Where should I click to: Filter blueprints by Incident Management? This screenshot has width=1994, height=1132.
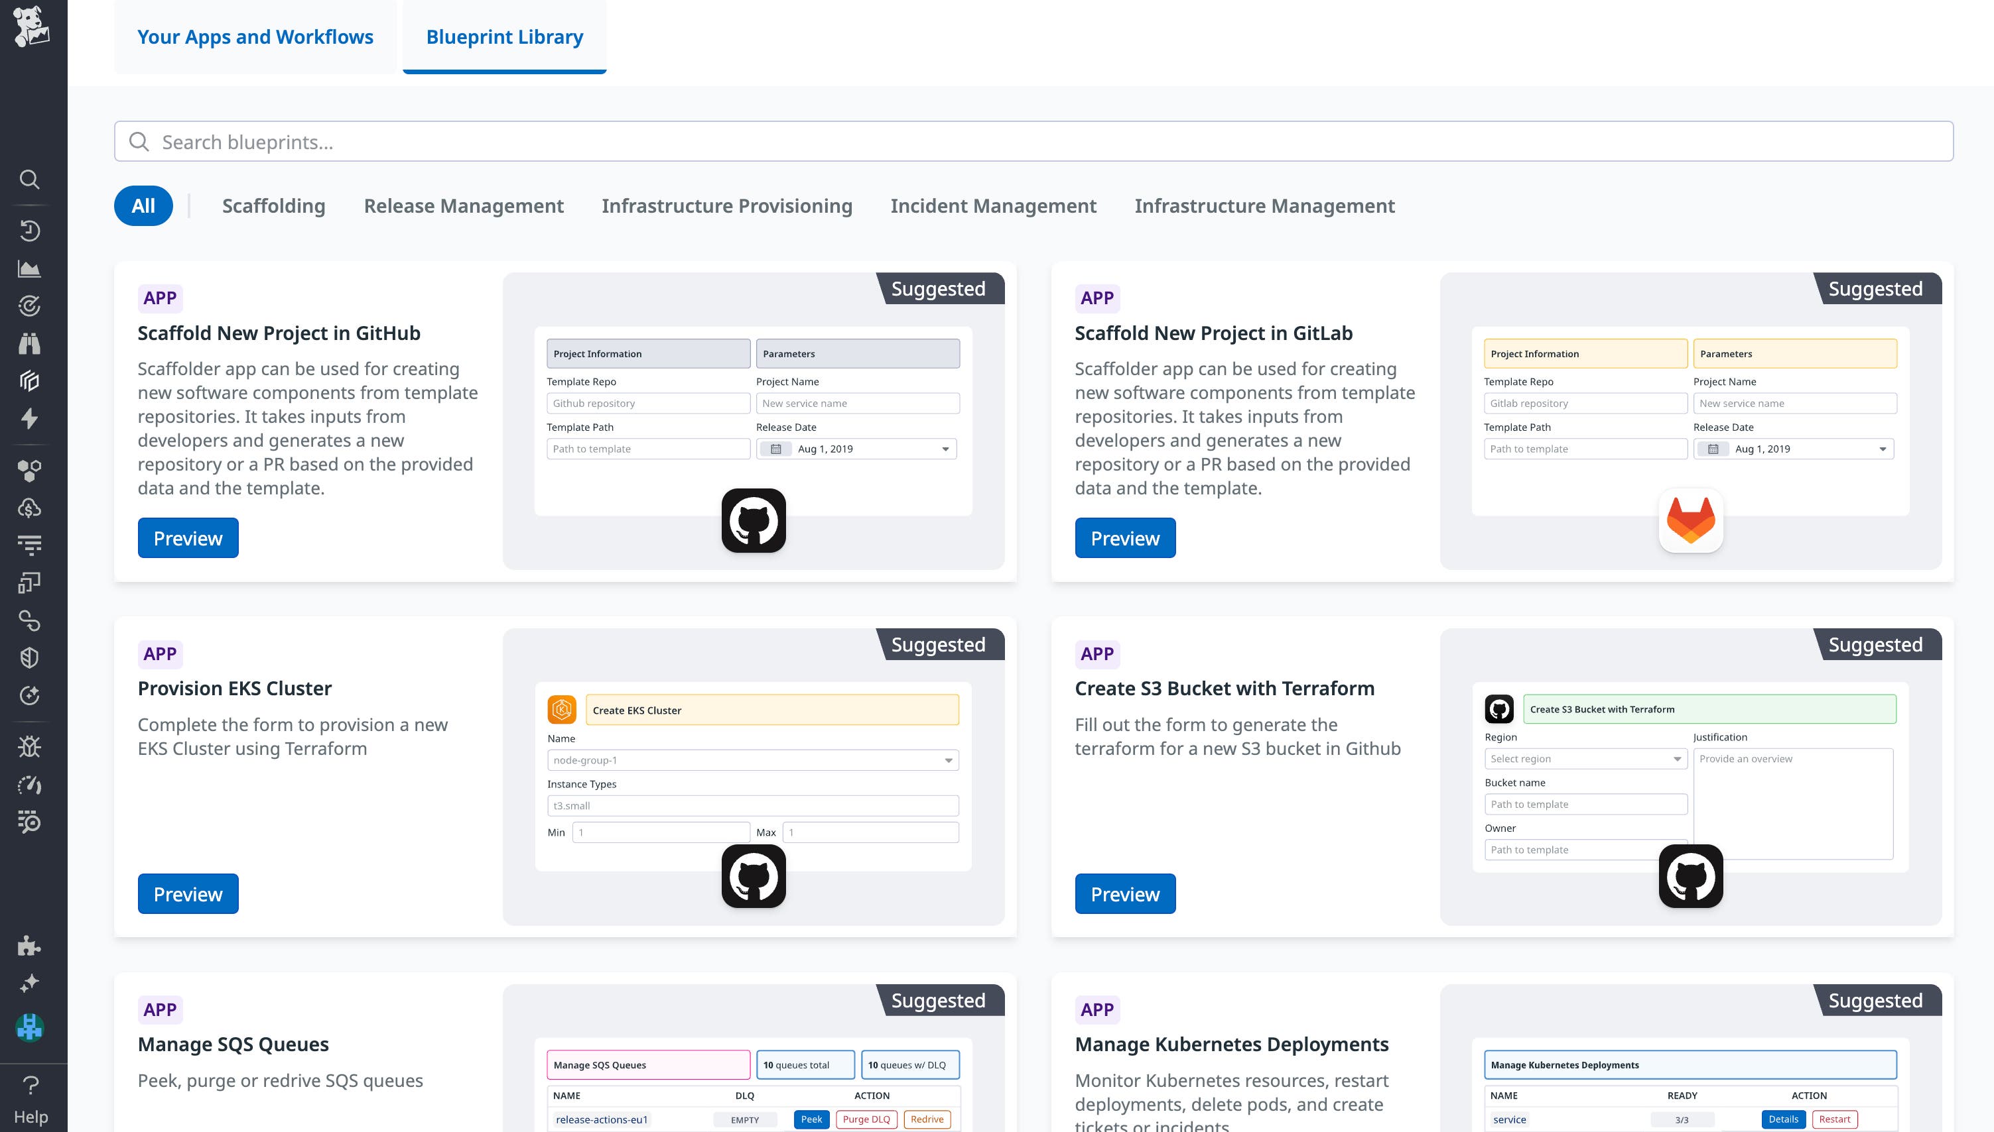pyautogui.click(x=994, y=205)
